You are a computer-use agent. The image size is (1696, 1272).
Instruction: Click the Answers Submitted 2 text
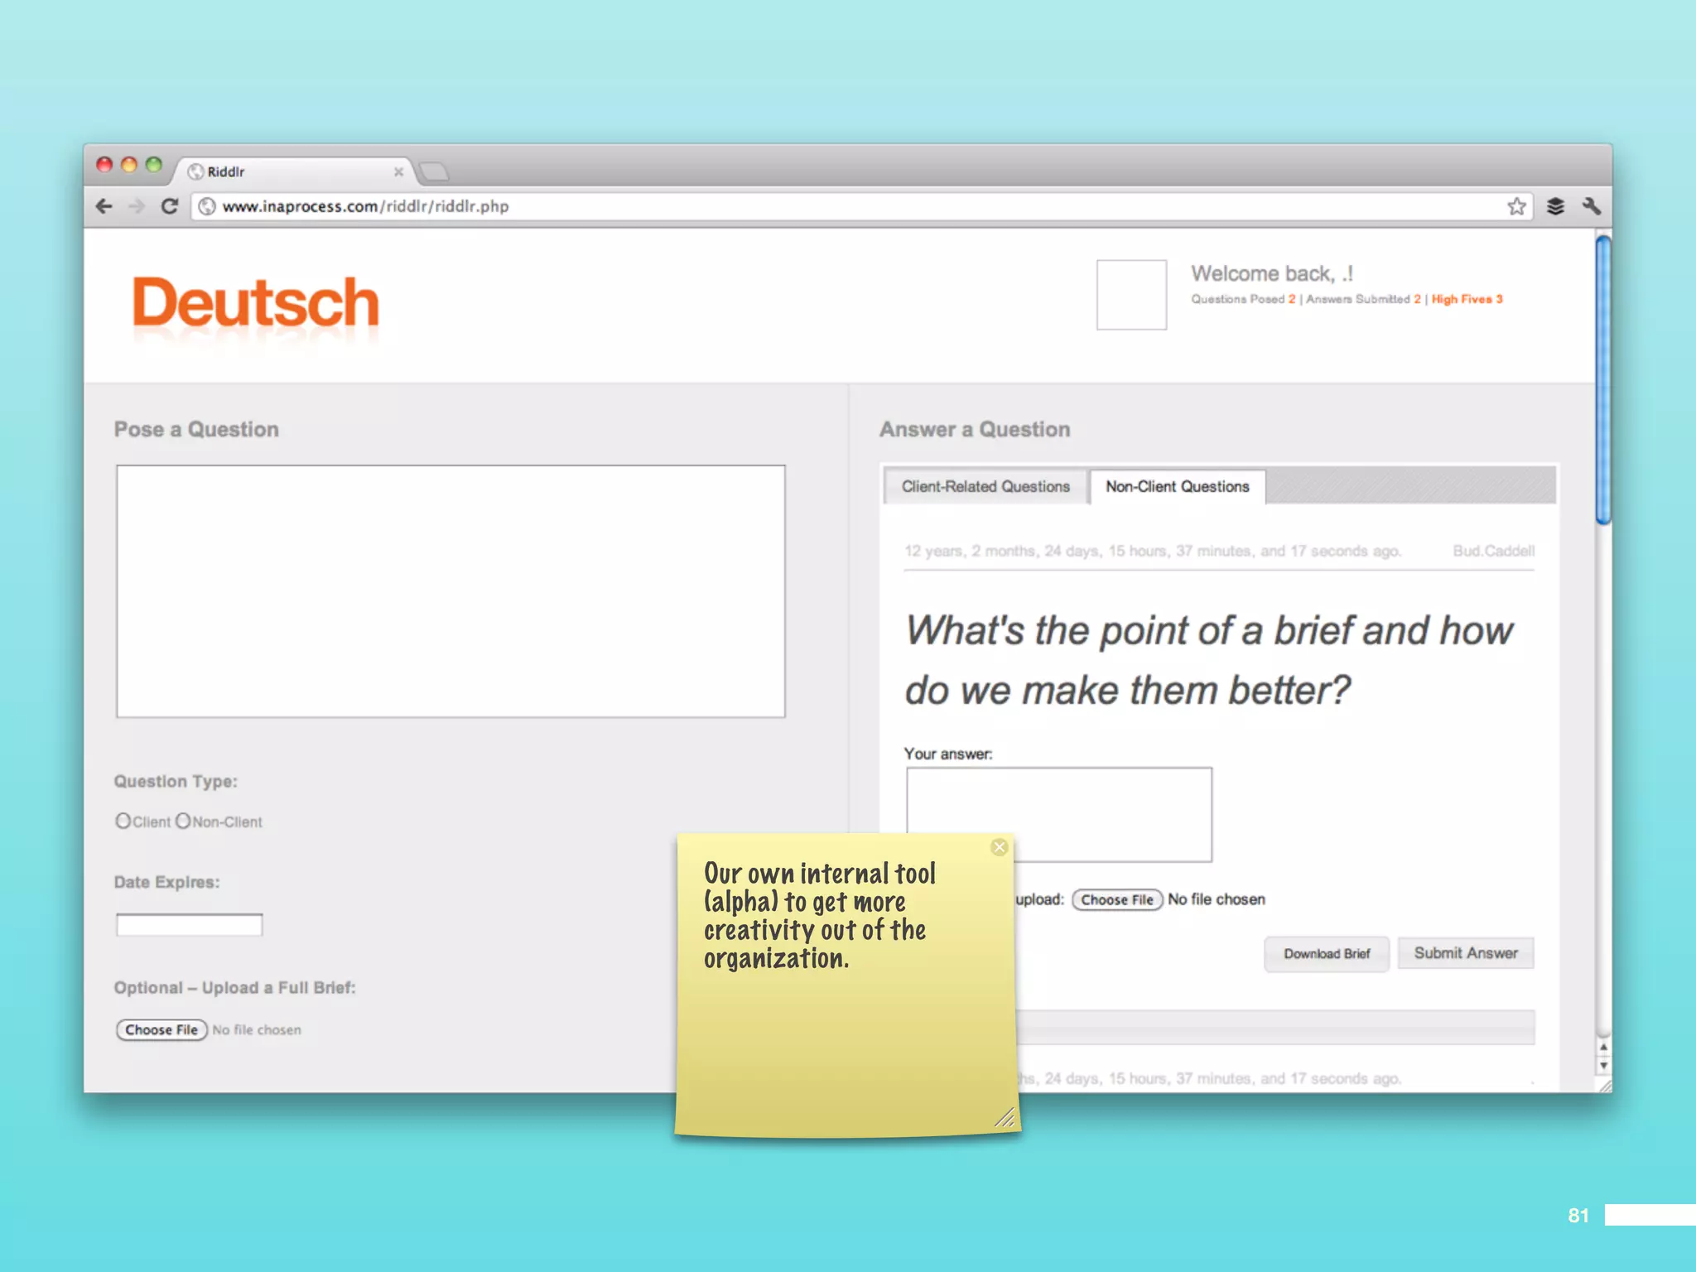click(1363, 299)
